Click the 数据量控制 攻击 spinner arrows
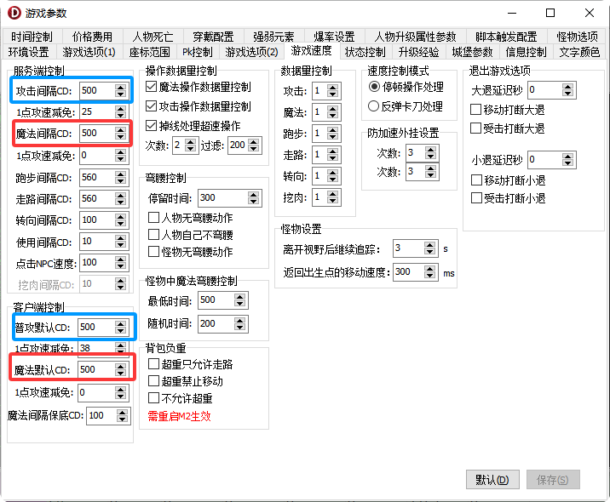 coord(332,91)
